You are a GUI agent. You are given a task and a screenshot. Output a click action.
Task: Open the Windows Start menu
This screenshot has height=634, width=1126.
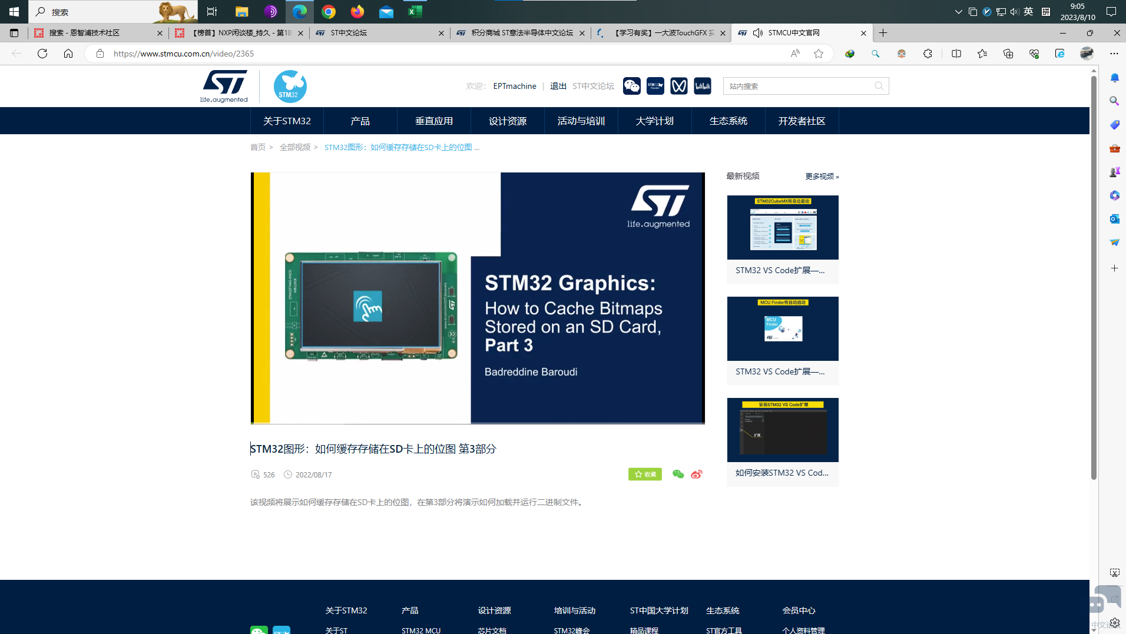[x=14, y=12]
